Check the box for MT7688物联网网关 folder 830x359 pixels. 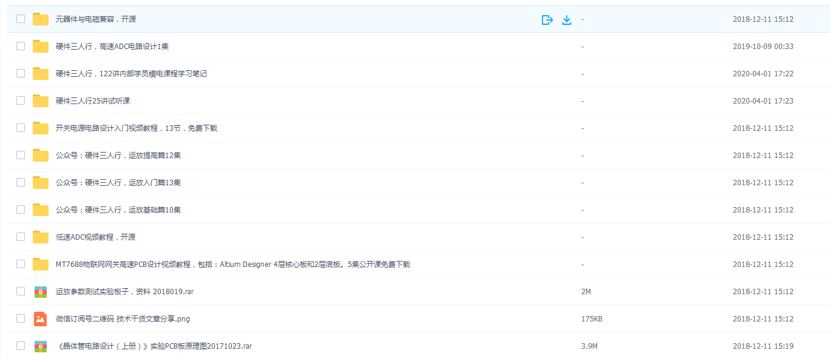point(21,264)
